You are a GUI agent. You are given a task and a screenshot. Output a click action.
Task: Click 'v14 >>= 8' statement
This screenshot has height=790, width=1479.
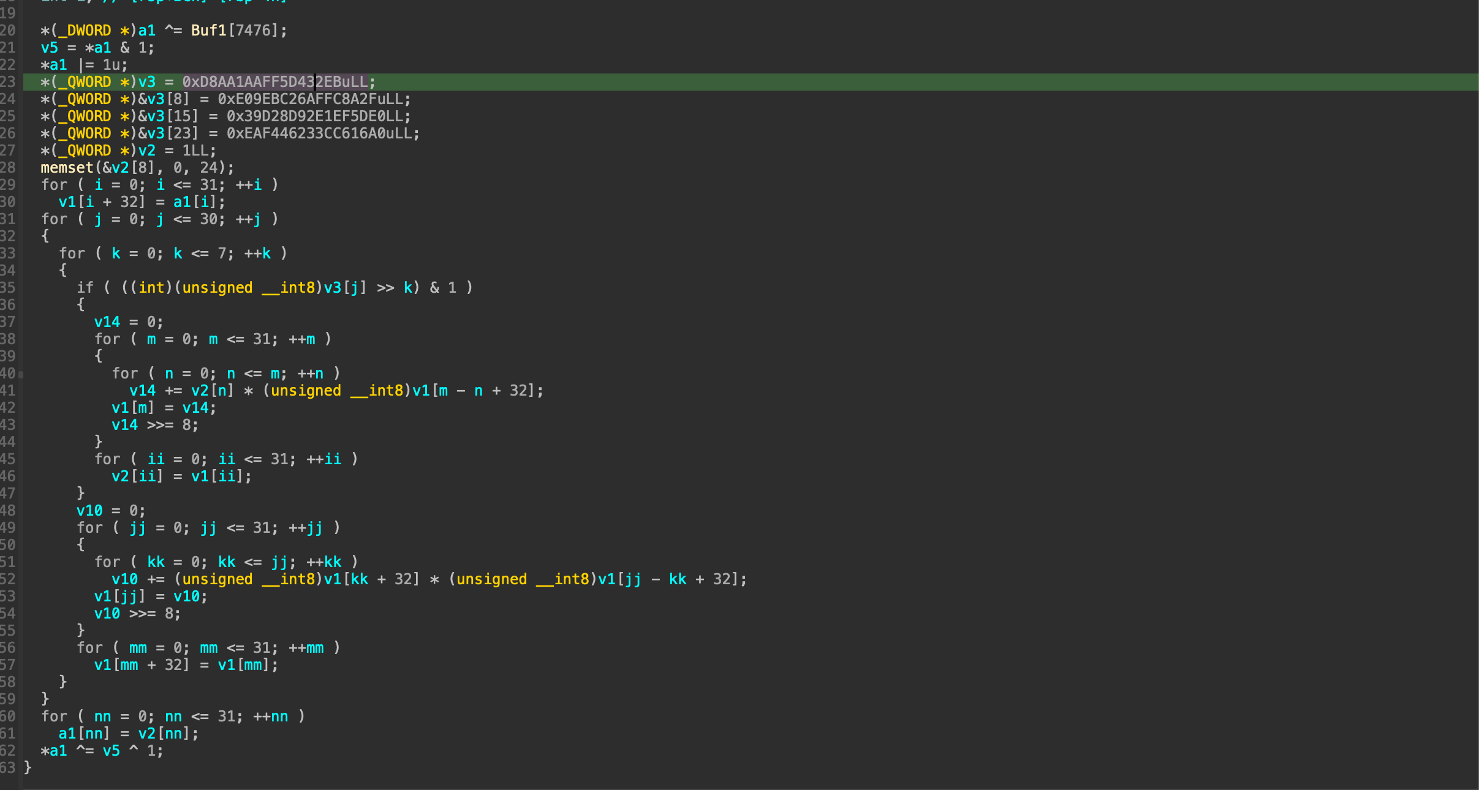[x=154, y=425]
